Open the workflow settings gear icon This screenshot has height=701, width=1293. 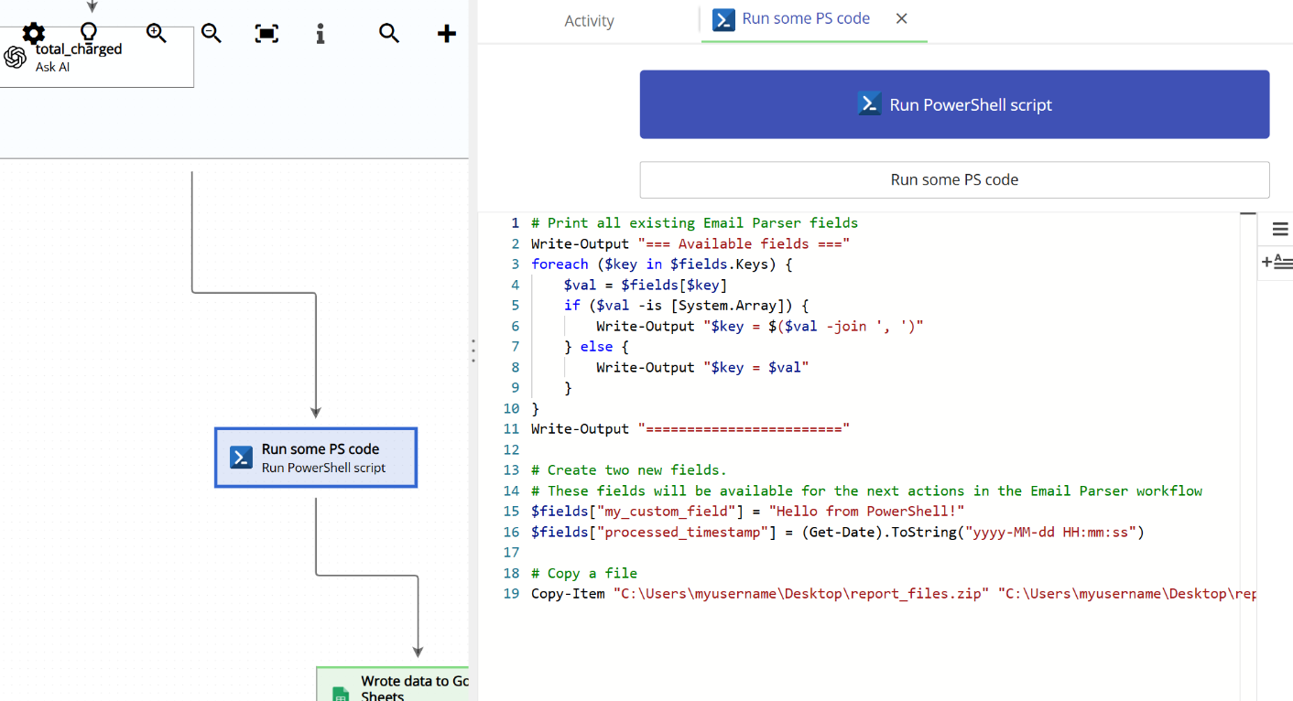33,31
